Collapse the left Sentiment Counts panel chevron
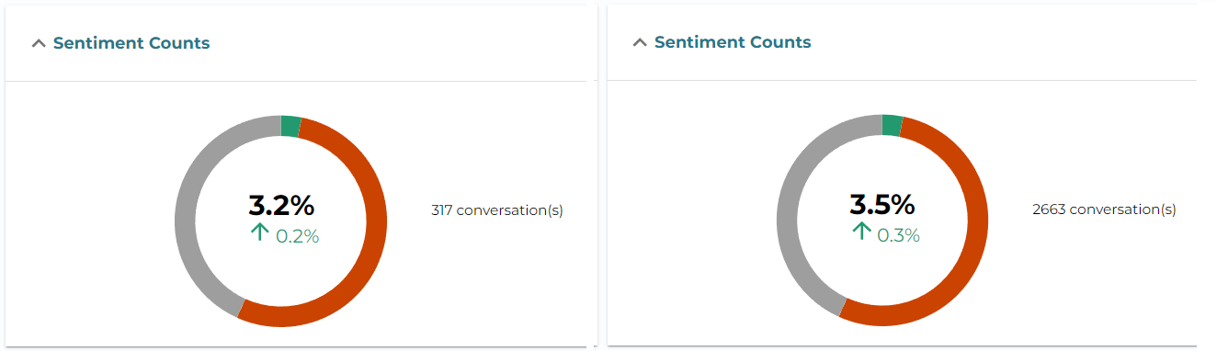This screenshot has height=351, width=1217. pyautogui.click(x=39, y=43)
